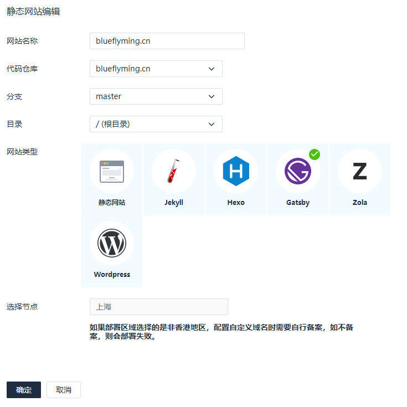Click the 代码仓库 field label
This screenshot has width=407, height=407.
click(22, 69)
